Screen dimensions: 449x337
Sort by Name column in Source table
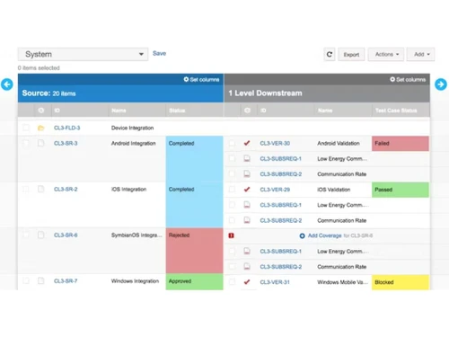click(x=119, y=111)
